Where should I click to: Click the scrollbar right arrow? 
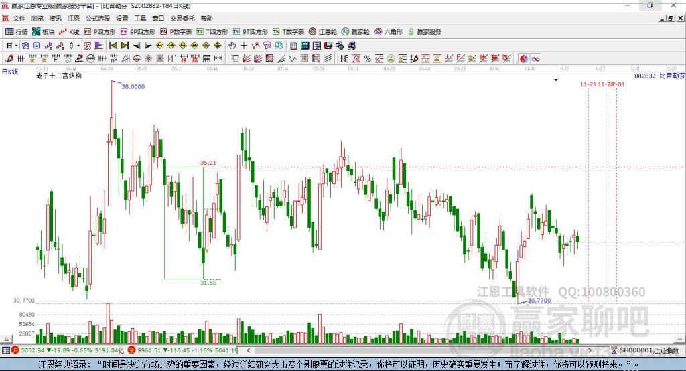590,350
